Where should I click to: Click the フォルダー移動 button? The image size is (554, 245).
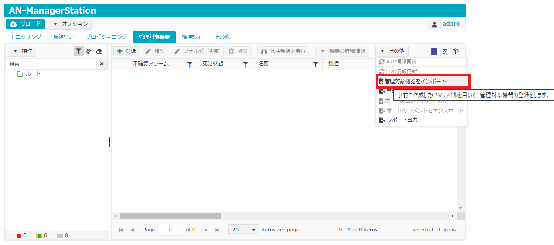197,51
